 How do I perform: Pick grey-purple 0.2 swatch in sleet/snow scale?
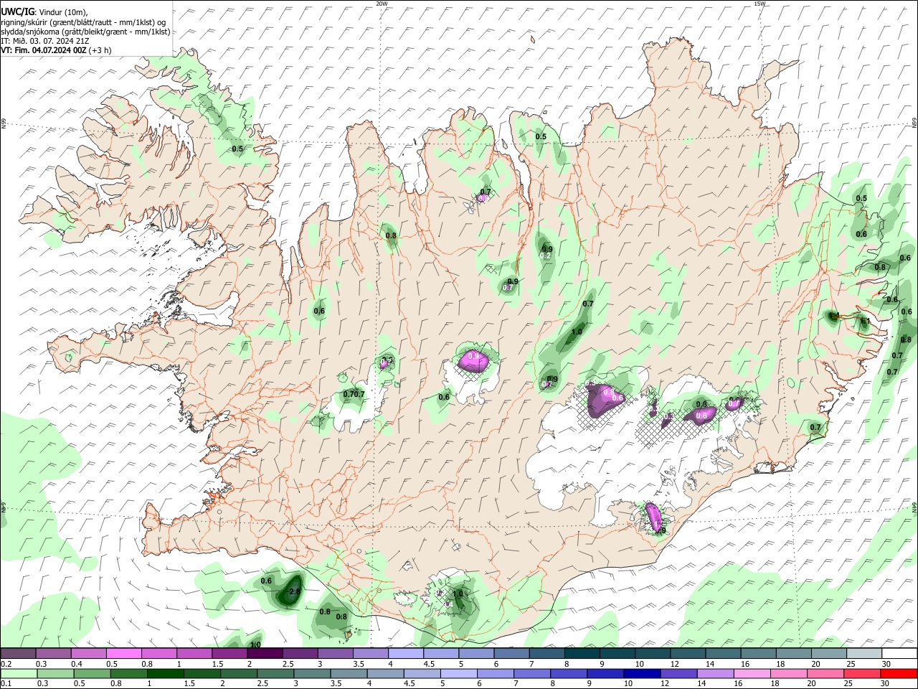[18, 654]
